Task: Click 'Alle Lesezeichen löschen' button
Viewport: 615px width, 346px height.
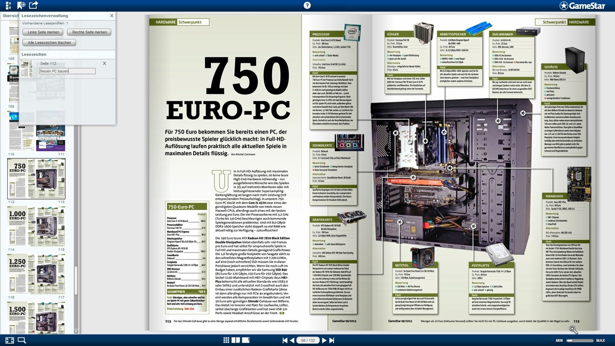Action: tap(50, 43)
